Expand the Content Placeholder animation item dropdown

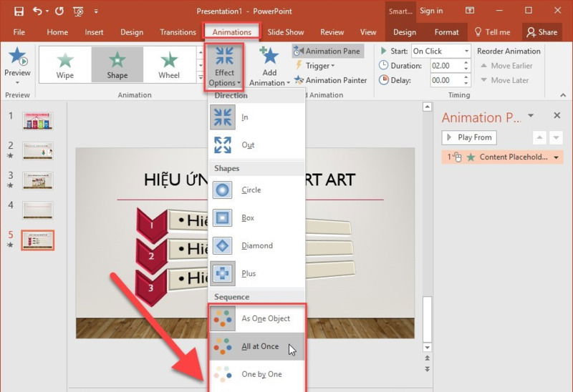click(x=557, y=157)
